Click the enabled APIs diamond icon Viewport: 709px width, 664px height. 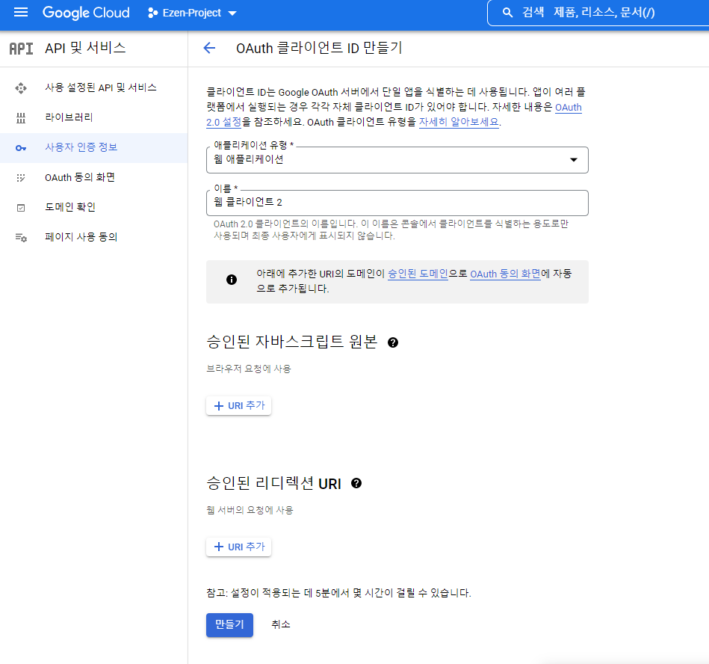tap(21, 87)
